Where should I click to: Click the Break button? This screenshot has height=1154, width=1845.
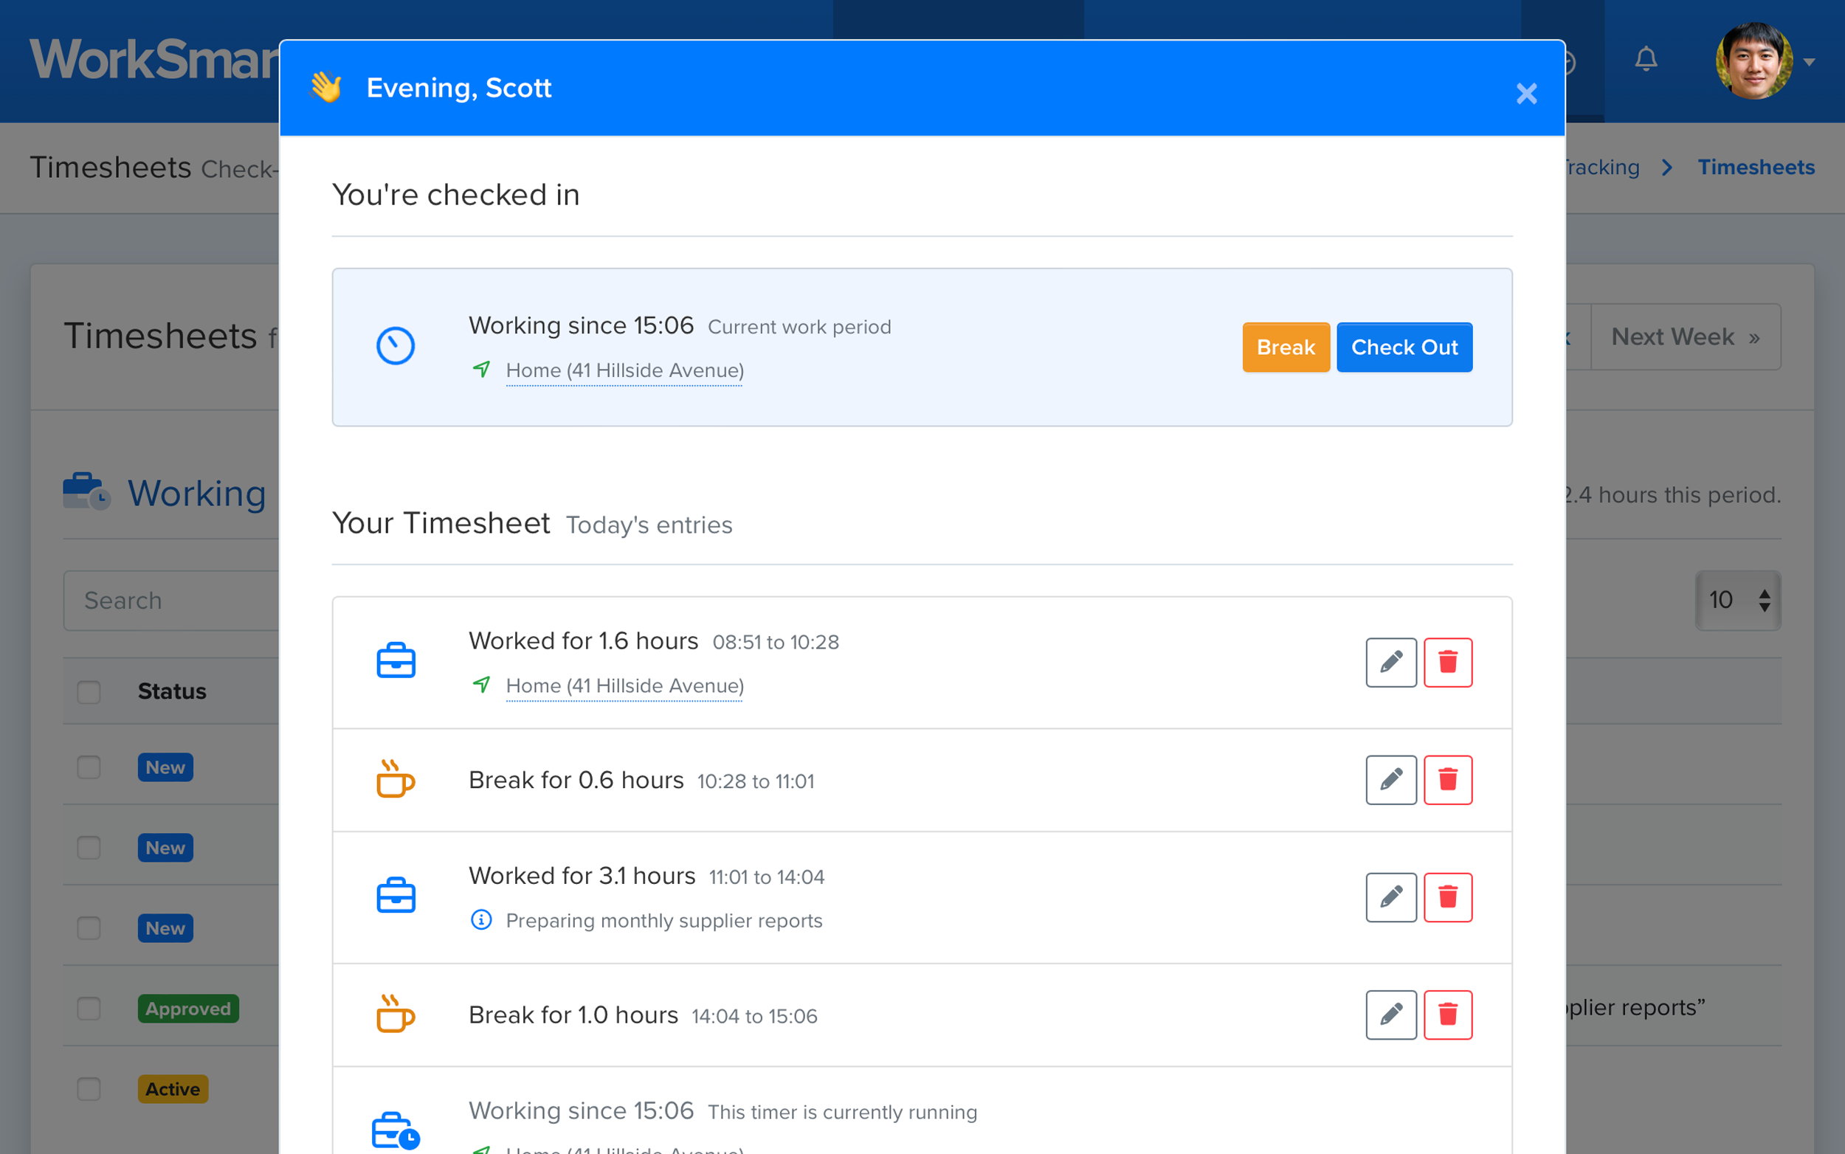(x=1286, y=348)
